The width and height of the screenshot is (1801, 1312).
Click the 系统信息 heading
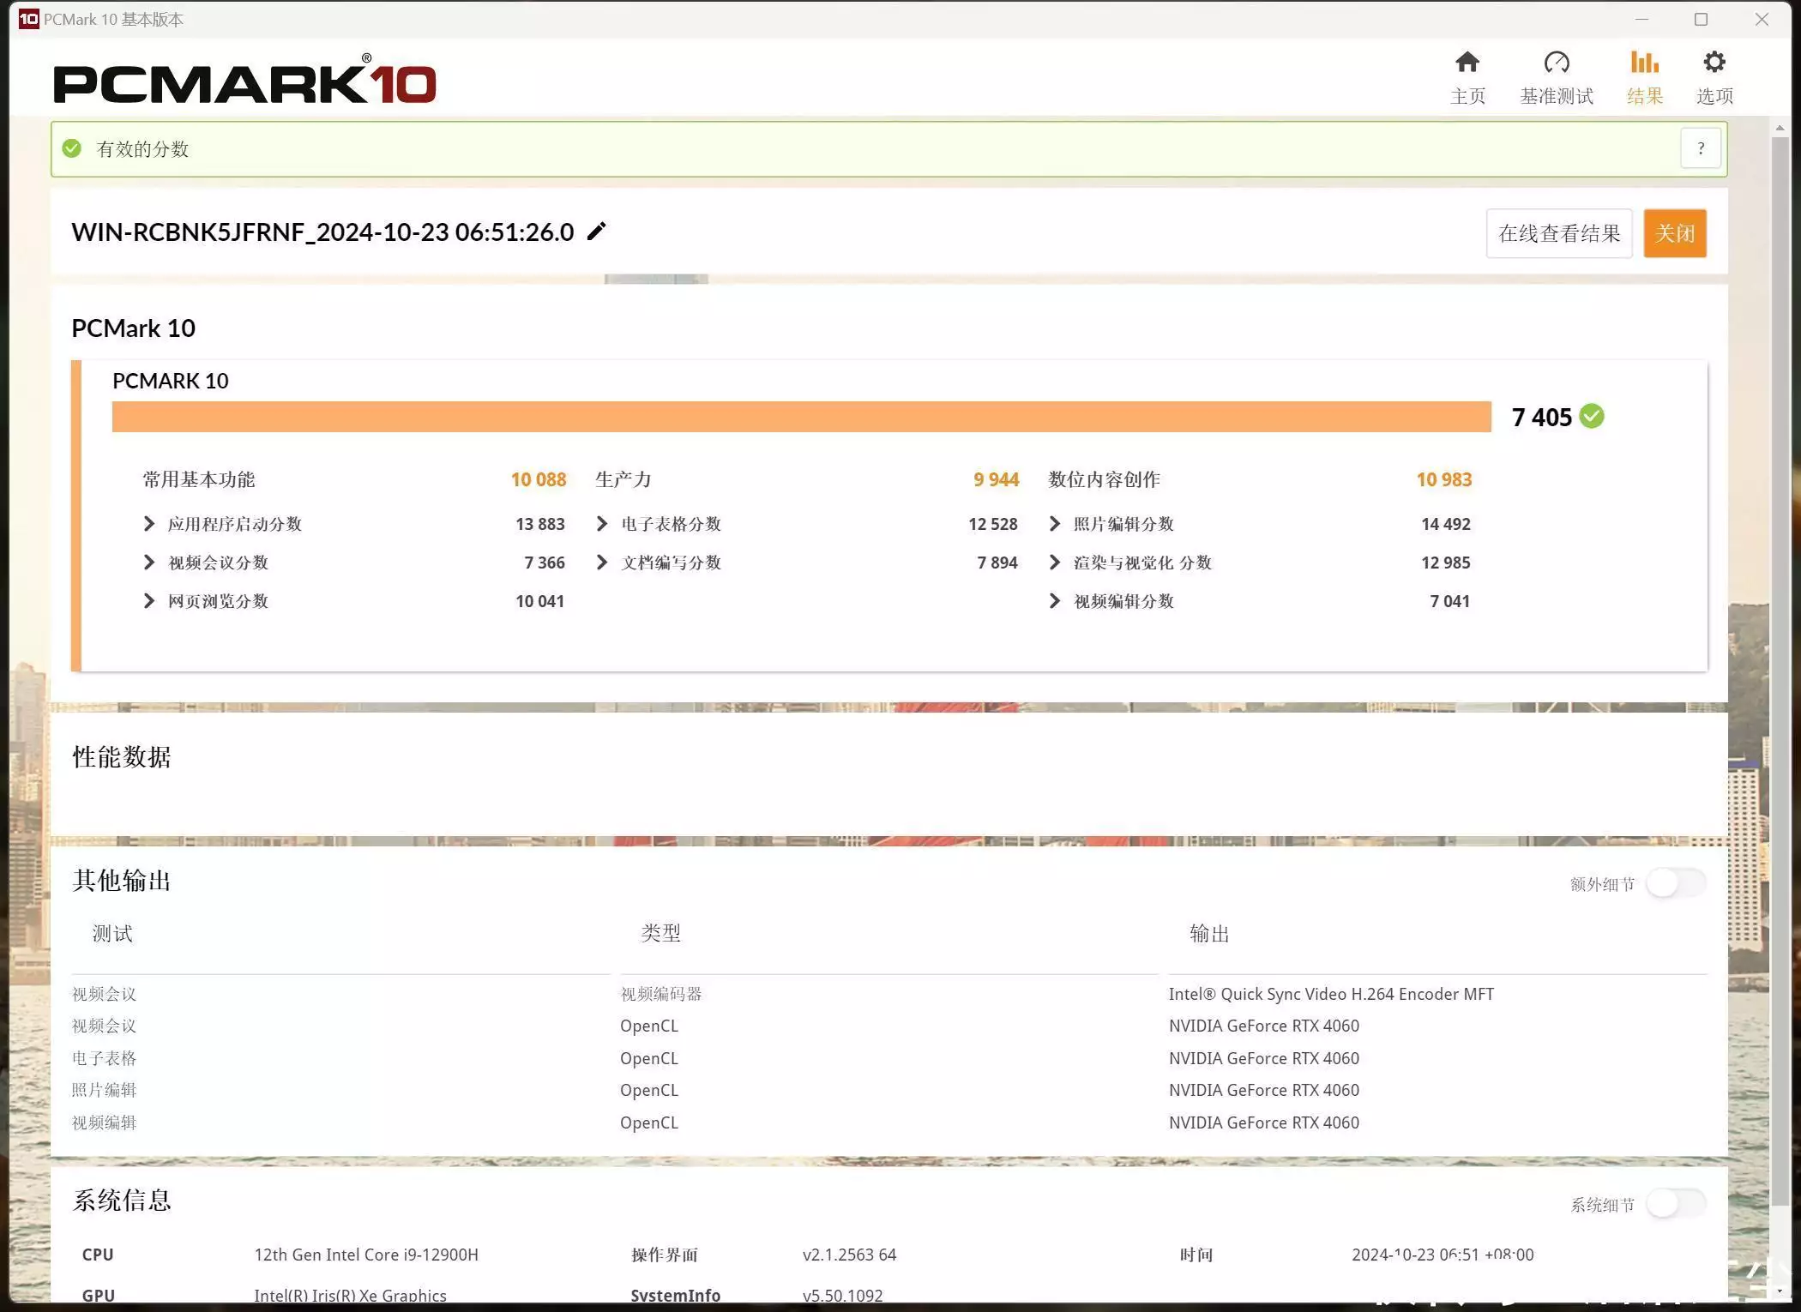(122, 1201)
